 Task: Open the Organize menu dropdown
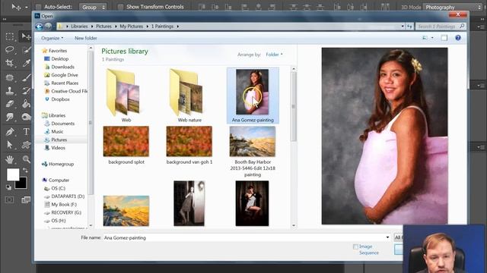pyautogui.click(x=53, y=38)
